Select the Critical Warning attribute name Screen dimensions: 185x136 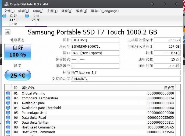coord(33,93)
